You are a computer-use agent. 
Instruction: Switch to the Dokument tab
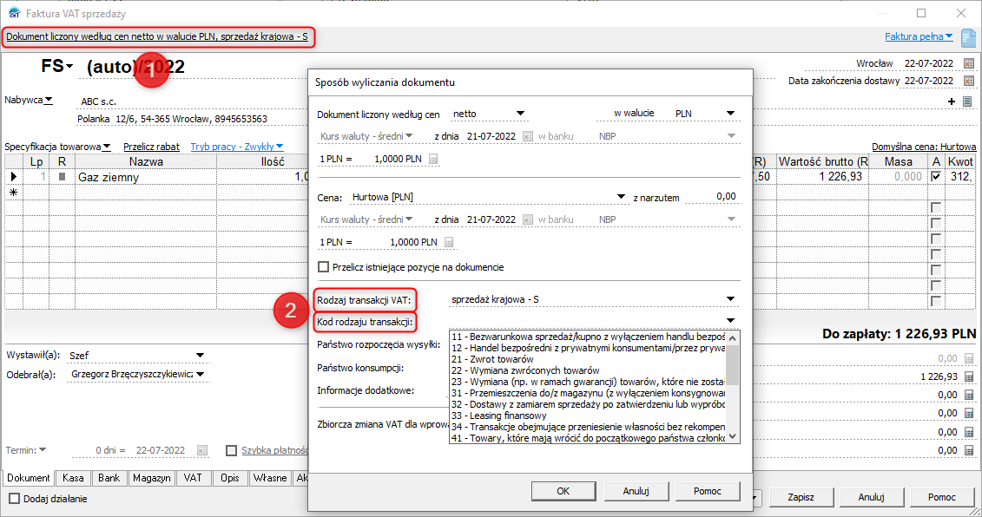click(x=28, y=478)
